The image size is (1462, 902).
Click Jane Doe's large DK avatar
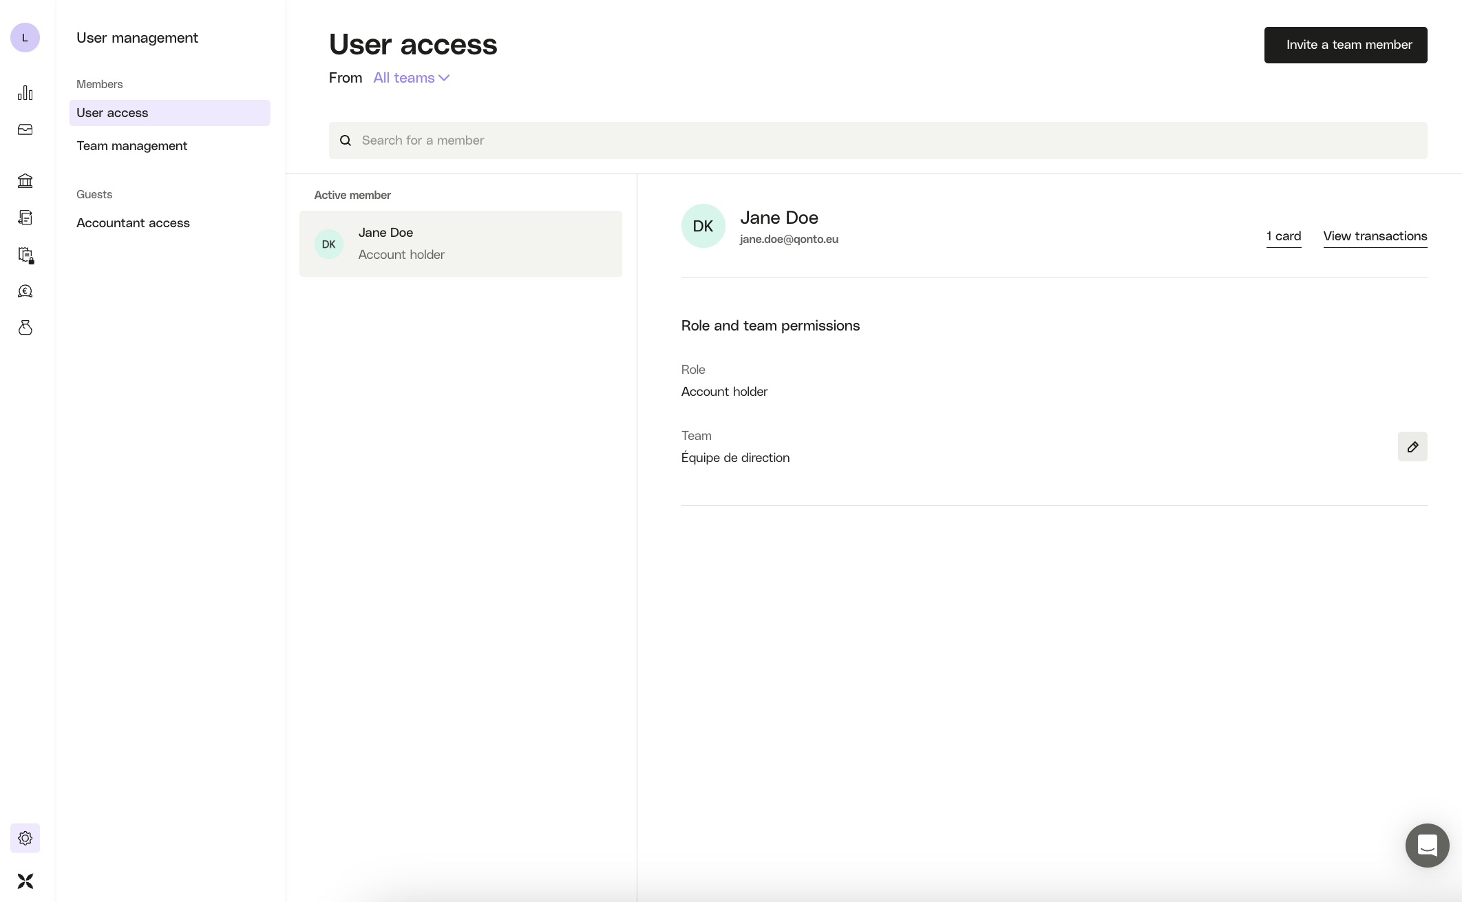tap(703, 226)
